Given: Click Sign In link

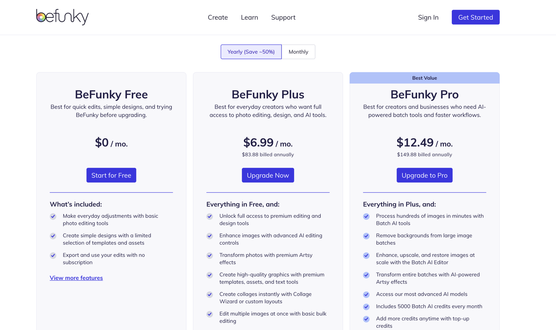Looking at the screenshot, I should coord(428,17).
